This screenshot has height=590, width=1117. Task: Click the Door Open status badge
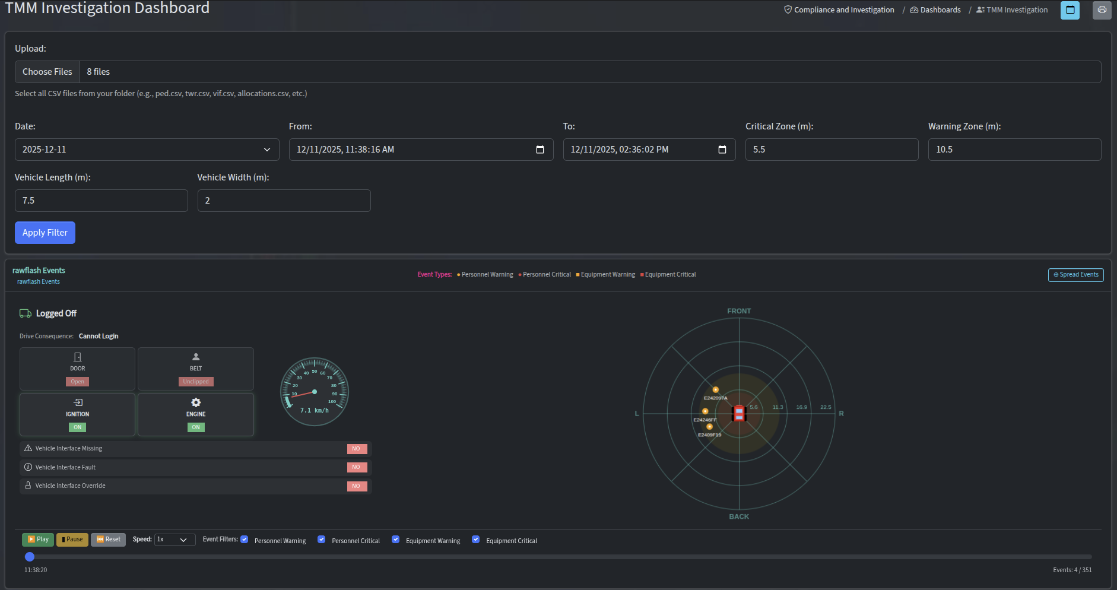click(78, 382)
